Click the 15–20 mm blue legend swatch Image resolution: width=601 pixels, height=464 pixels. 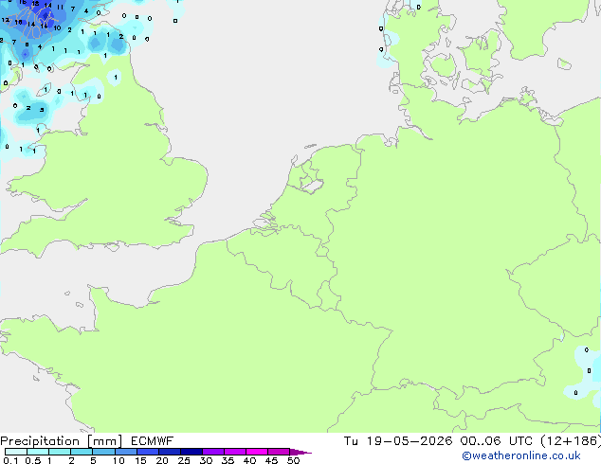point(147,452)
